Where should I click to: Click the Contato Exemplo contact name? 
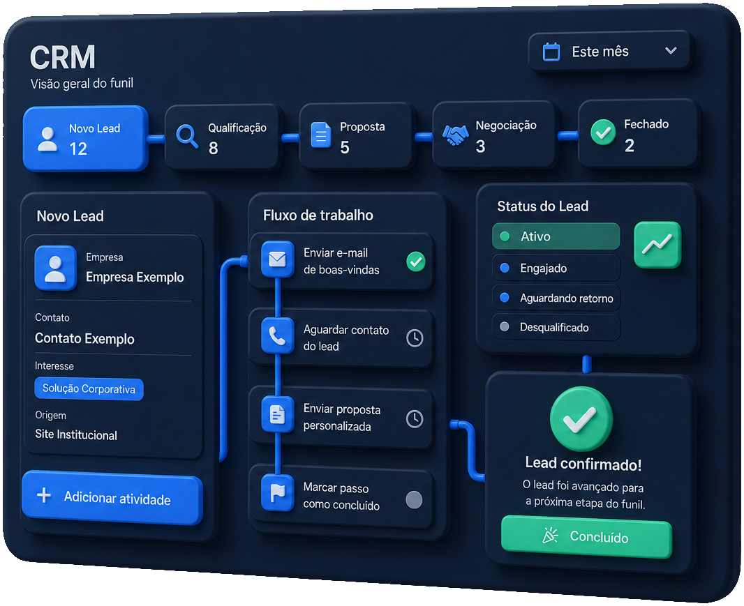coord(84,338)
